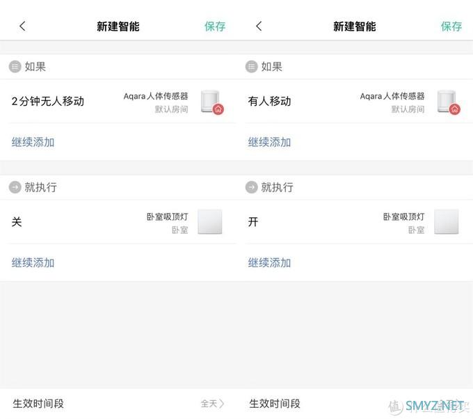Open the 关 action for 卧室吸顶灯
The image size is (473, 419).
pyautogui.click(x=17, y=222)
